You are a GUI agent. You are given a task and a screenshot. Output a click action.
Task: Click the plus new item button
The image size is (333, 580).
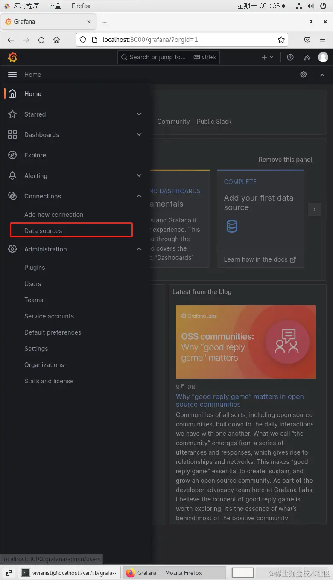pos(267,57)
